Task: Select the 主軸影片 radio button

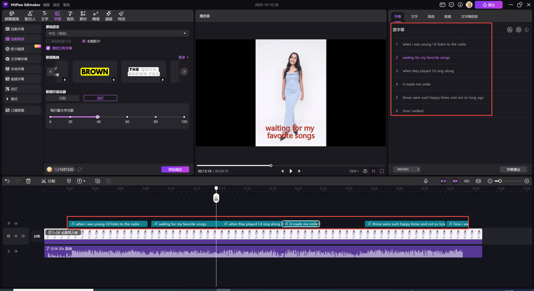Action: pos(84,41)
